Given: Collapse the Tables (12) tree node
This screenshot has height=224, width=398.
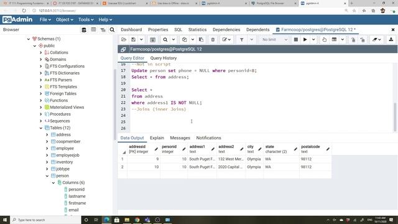Looking at the screenshot, I should point(41,128).
